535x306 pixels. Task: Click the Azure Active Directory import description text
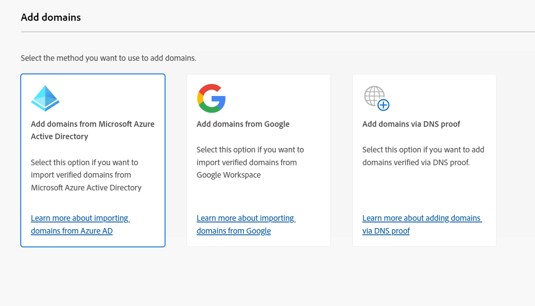[86, 175]
